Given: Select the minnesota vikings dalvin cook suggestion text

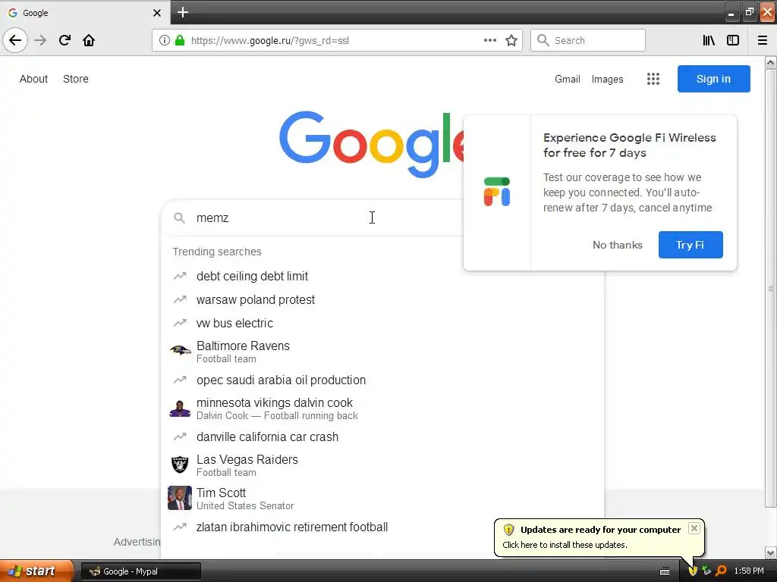Looking at the screenshot, I should point(275,403).
